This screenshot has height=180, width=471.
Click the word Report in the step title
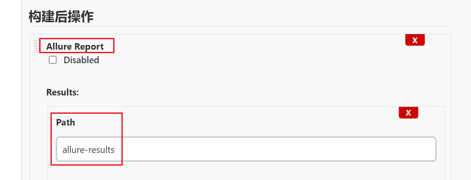89,46
